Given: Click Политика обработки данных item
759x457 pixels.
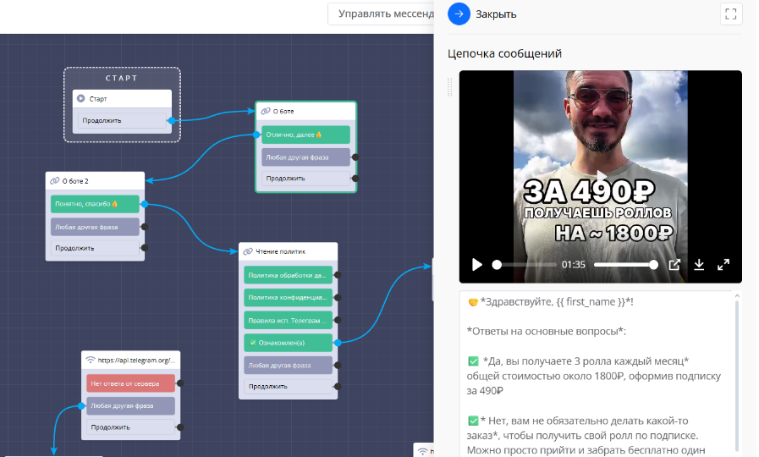Looking at the screenshot, I should [x=285, y=275].
